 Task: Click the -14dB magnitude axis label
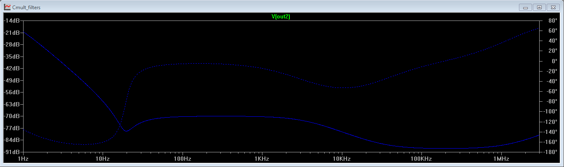(x=11, y=21)
